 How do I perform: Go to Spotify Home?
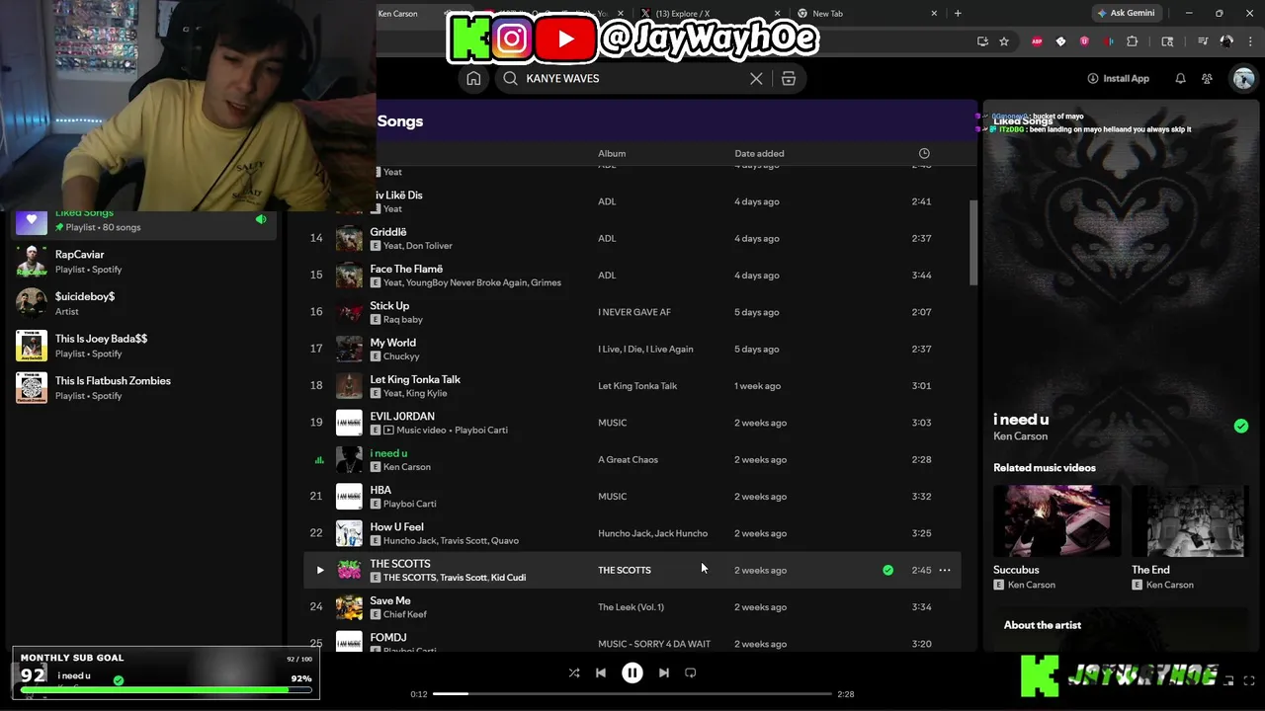tap(473, 78)
